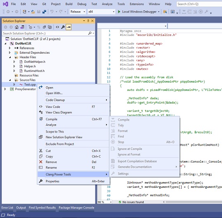The height and width of the screenshot is (218, 222).
Task: Click the No issues found indicator
Action: 131,202
